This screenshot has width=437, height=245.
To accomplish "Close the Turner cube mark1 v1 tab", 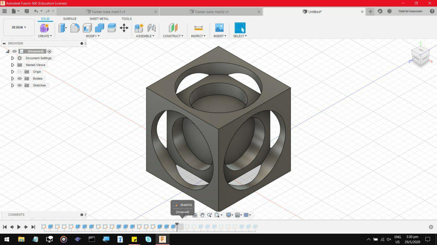I will [156, 12].
